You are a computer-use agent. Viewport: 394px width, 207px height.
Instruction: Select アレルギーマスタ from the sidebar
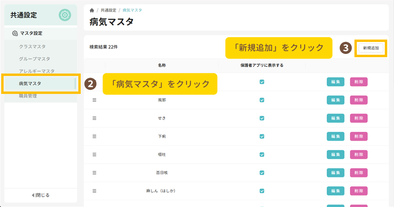pyautogui.click(x=37, y=71)
